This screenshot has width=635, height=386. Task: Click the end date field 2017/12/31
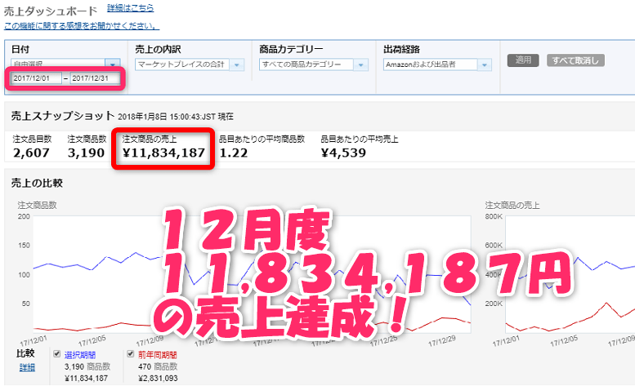(x=96, y=79)
